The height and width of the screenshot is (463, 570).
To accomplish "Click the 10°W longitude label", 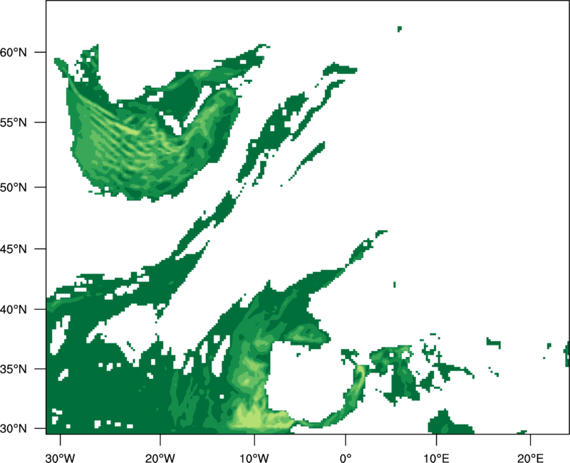I will [254, 458].
